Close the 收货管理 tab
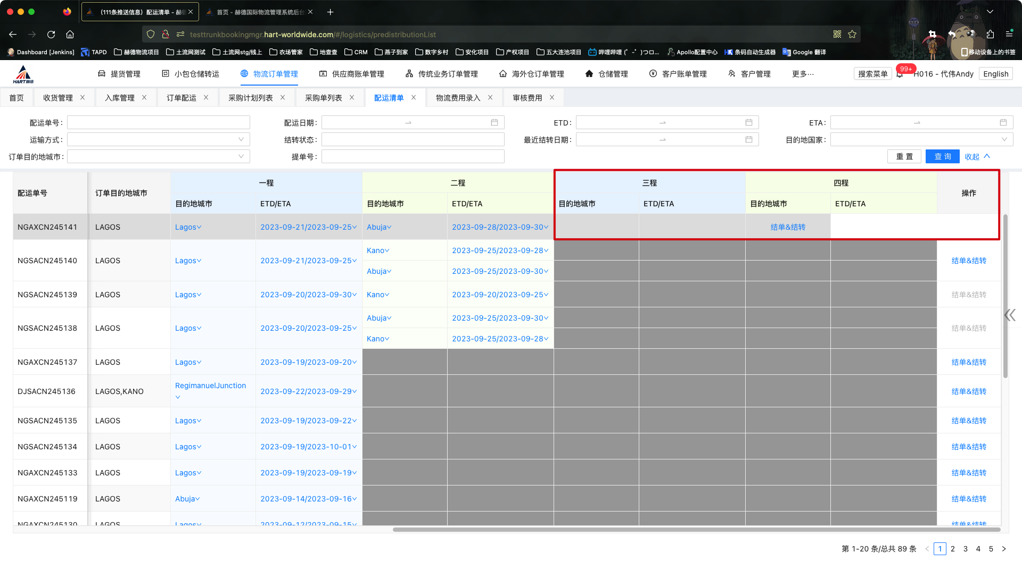 point(83,98)
